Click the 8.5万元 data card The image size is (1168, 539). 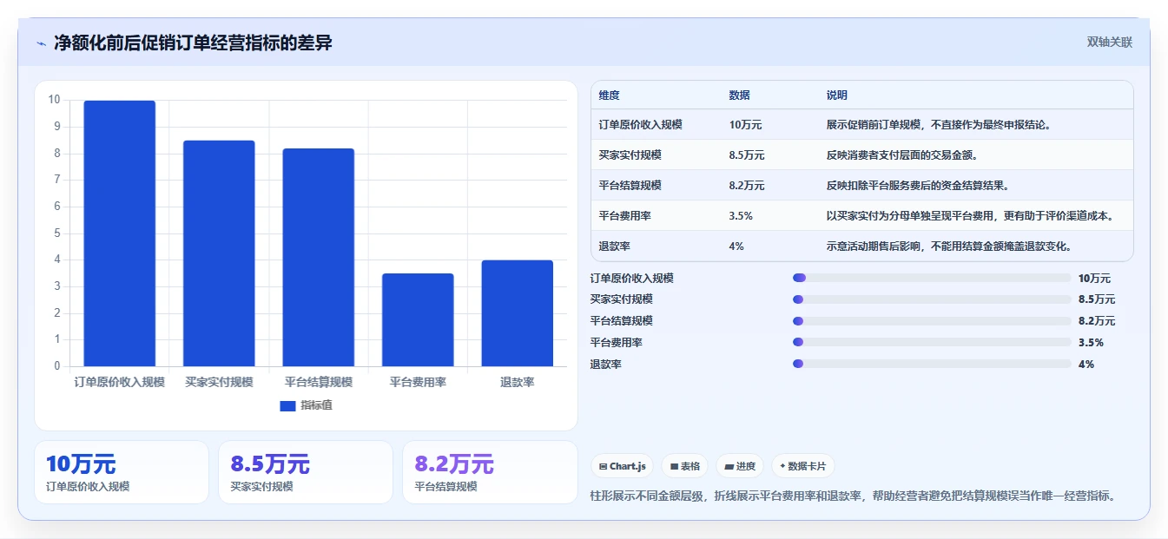point(306,472)
